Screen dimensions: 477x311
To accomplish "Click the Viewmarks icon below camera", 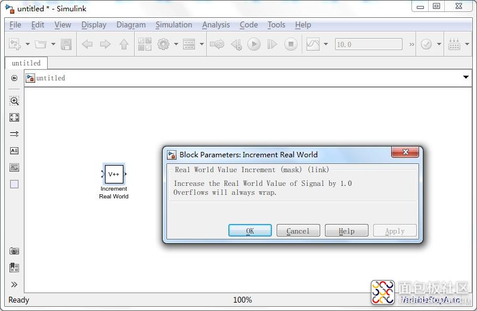I will click(x=14, y=268).
